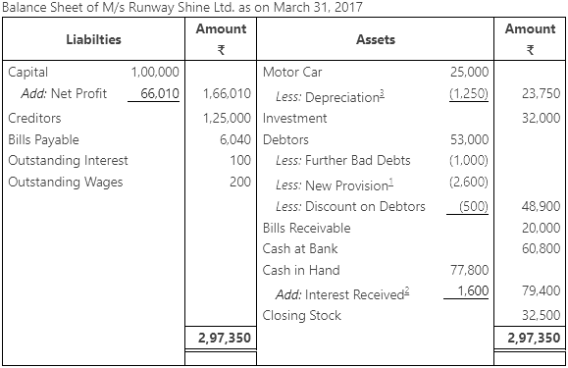Click the Capital amount 1,00,000
Screen dimensions: 568x368
coord(155,72)
